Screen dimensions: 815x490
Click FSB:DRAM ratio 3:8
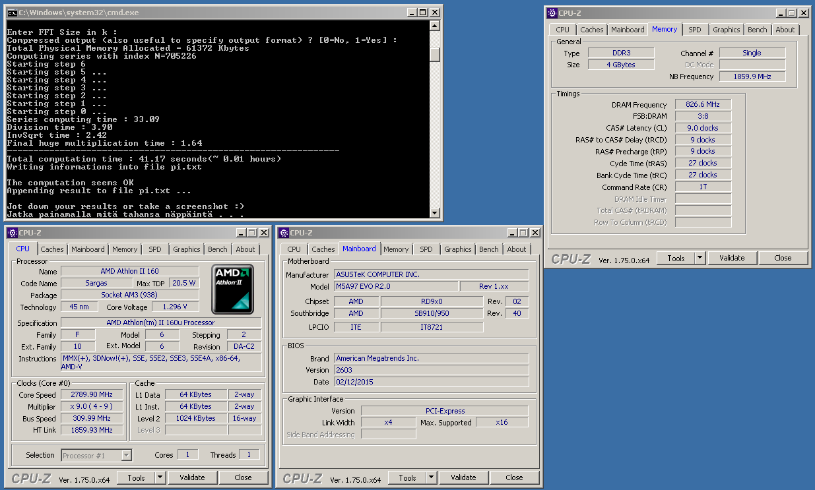(703, 116)
